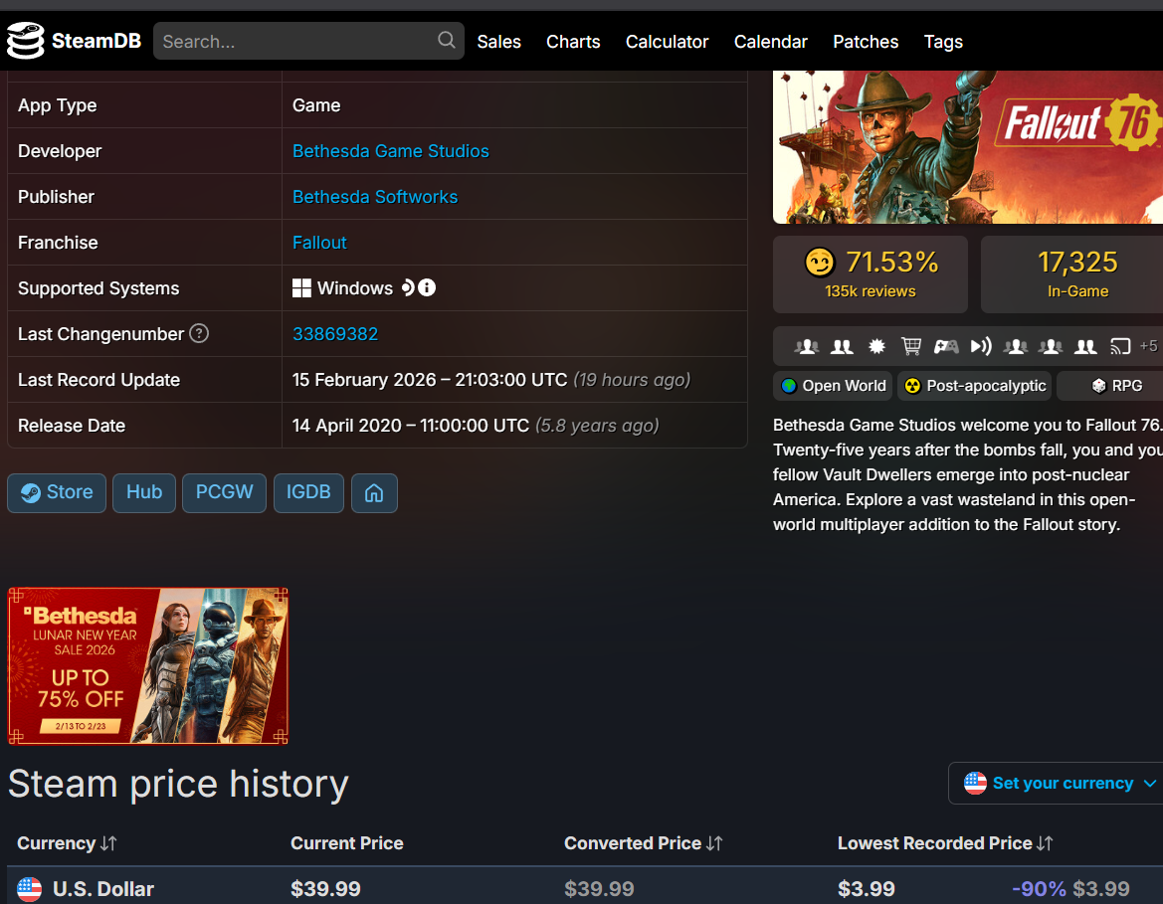Click the help question mark next to Last Changenumber
The height and width of the screenshot is (904, 1163).
[199, 334]
